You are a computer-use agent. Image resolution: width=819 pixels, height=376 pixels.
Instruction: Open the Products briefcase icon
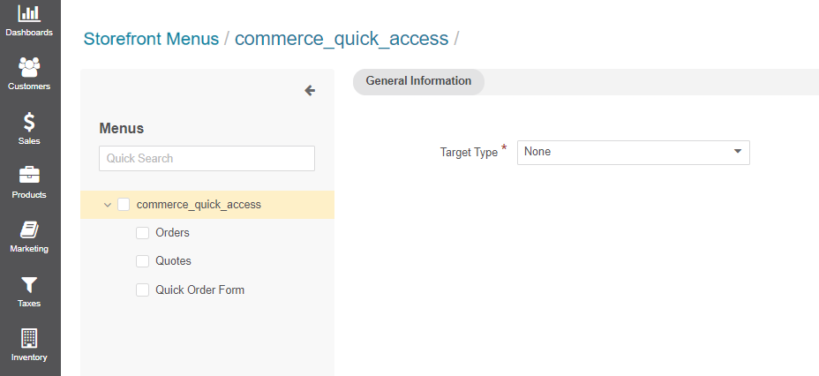tap(29, 176)
